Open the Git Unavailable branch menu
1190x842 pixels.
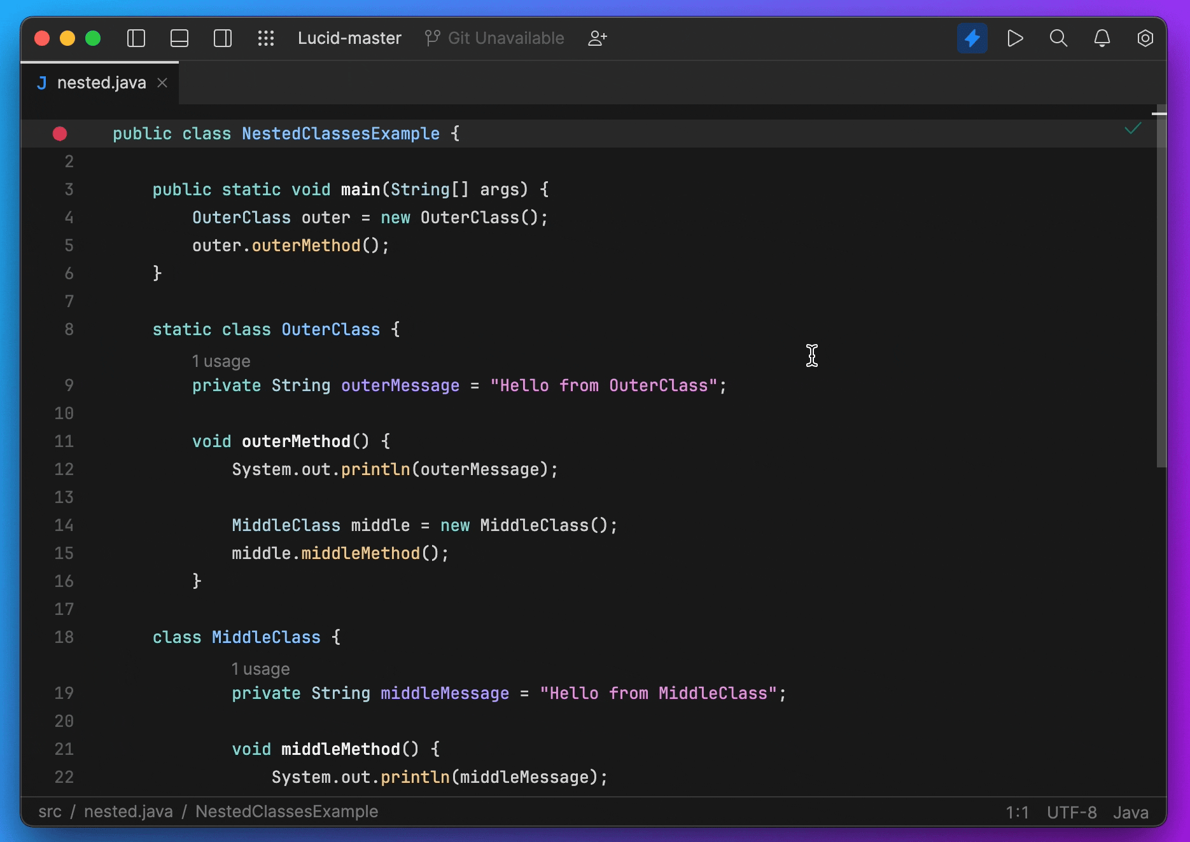[x=494, y=38]
